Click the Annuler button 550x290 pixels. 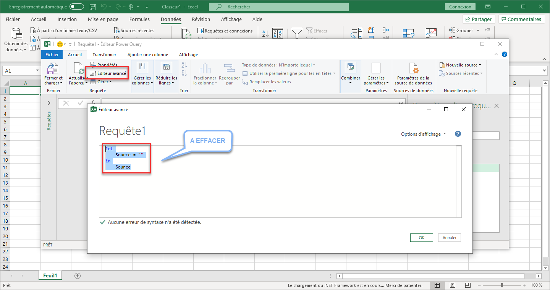tap(449, 238)
